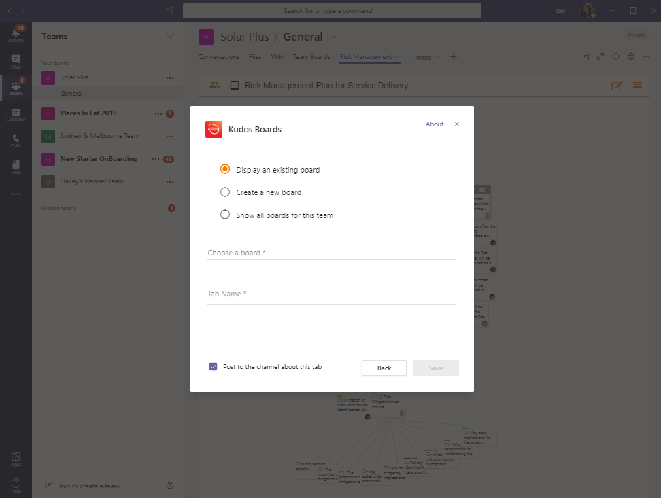Click the add a tab plus icon
Screen dimensions: 661x498
tap(453, 57)
